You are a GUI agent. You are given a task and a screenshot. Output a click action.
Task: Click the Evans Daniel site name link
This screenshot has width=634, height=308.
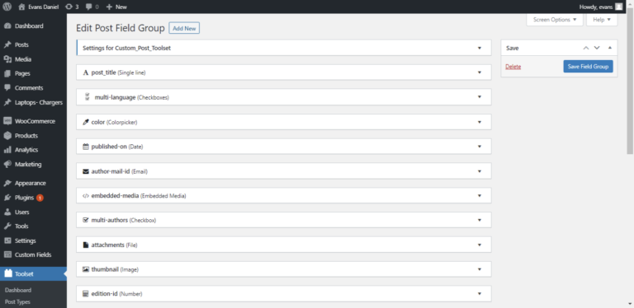click(x=43, y=7)
